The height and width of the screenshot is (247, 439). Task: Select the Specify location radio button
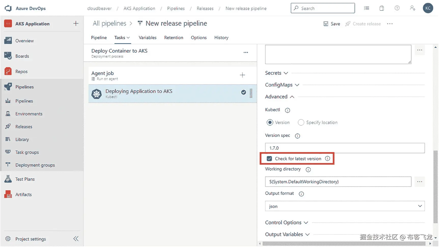(301, 123)
